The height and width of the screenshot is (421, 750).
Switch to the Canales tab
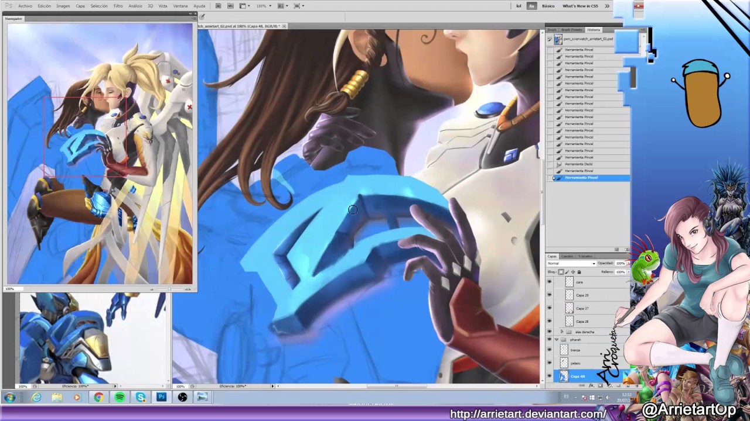click(x=567, y=256)
